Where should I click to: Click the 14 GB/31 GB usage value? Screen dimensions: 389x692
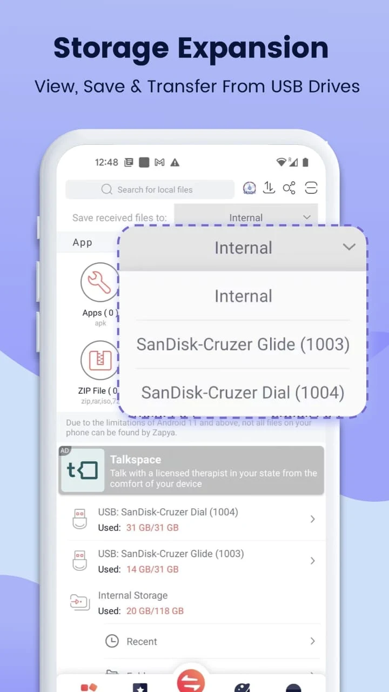pyautogui.click(x=152, y=569)
